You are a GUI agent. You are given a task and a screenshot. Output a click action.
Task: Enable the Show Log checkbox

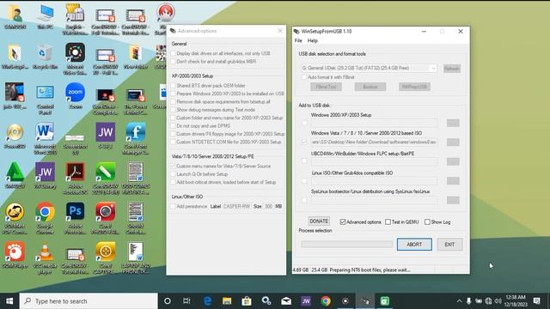point(427,221)
